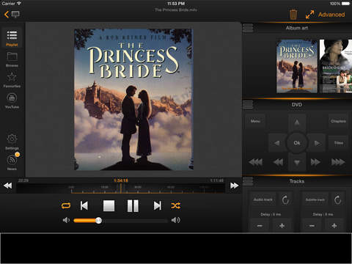Collapse the Tracks section handle

click(248, 181)
